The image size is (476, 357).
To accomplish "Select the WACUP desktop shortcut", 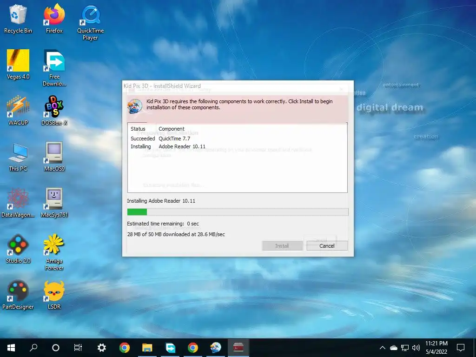I will tap(18, 111).
